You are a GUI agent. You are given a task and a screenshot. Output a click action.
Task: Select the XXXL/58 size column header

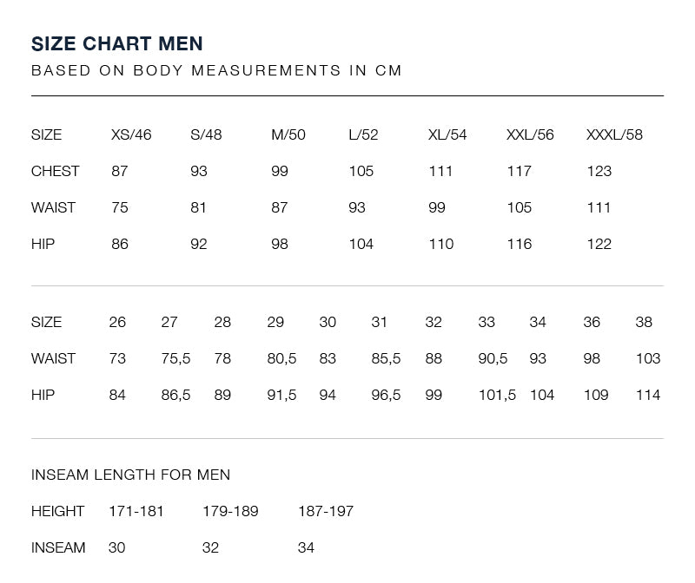(x=614, y=134)
